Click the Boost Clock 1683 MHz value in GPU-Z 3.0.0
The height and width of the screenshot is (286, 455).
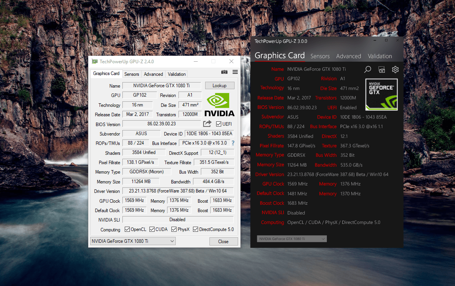pyautogui.click(x=297, y=203)
